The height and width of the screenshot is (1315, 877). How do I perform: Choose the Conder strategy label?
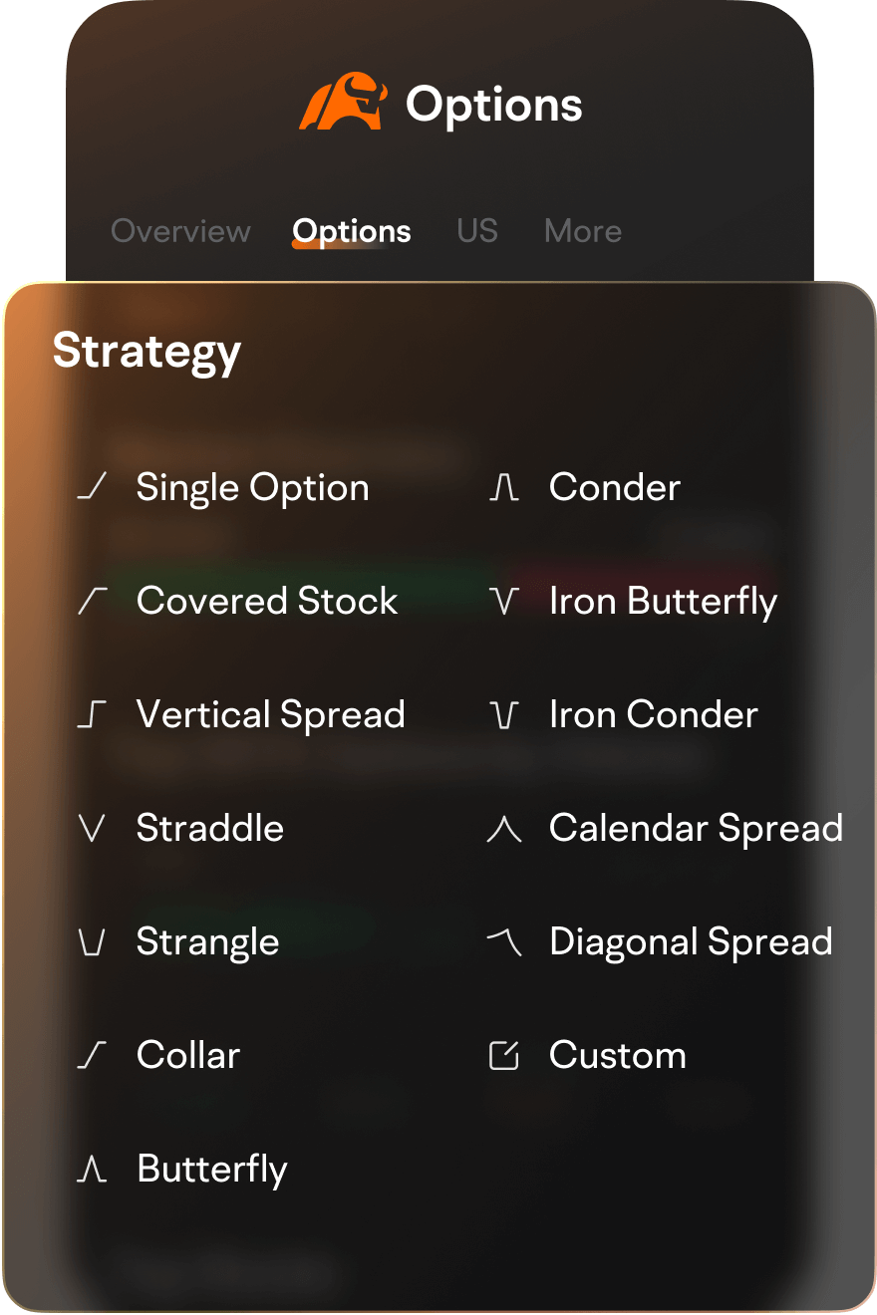(x=615, y=488)
